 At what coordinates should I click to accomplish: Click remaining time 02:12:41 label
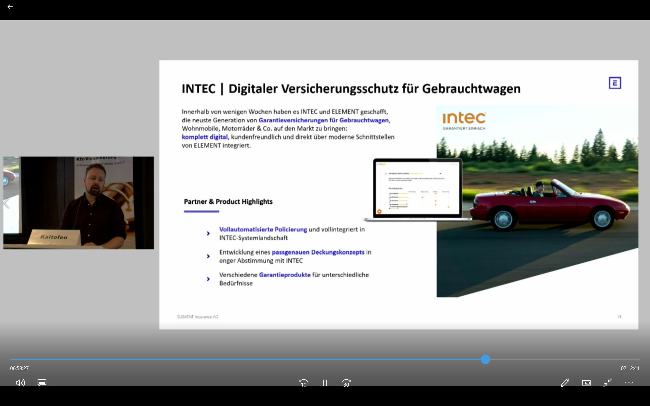click(630, 368)
